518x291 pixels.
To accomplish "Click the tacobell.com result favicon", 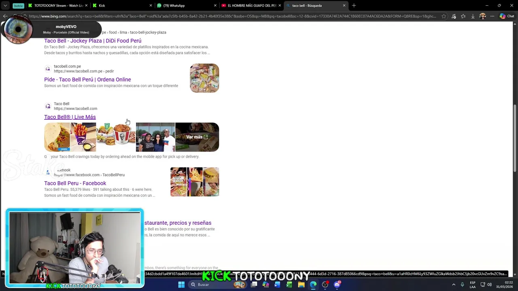I will [x=48, y=106].
